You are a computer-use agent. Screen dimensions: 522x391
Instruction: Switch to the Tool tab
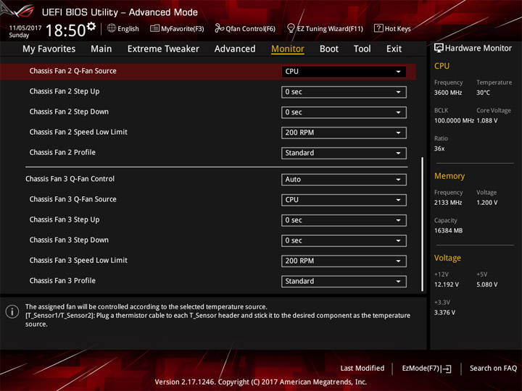[362, 49]
